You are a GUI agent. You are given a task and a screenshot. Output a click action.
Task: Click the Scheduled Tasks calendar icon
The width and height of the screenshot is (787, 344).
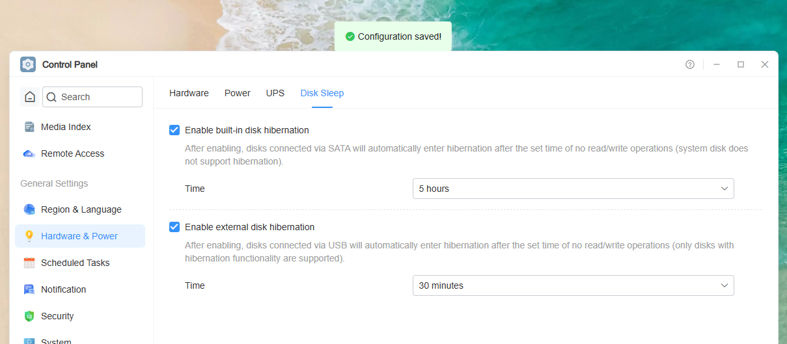click(x=29, y=263)
